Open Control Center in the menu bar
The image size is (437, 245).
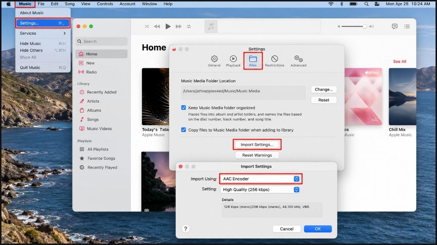pos(377,4)
